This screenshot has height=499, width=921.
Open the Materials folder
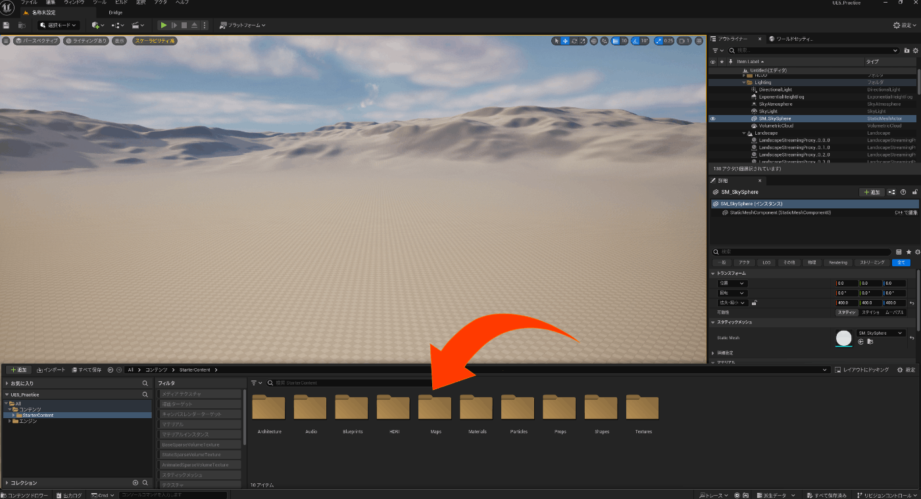477,414
